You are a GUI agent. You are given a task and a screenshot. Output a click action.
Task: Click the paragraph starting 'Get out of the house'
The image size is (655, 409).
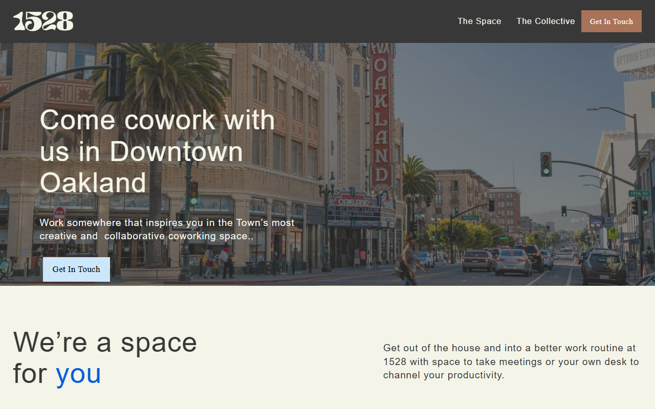(x=511, y=361)
